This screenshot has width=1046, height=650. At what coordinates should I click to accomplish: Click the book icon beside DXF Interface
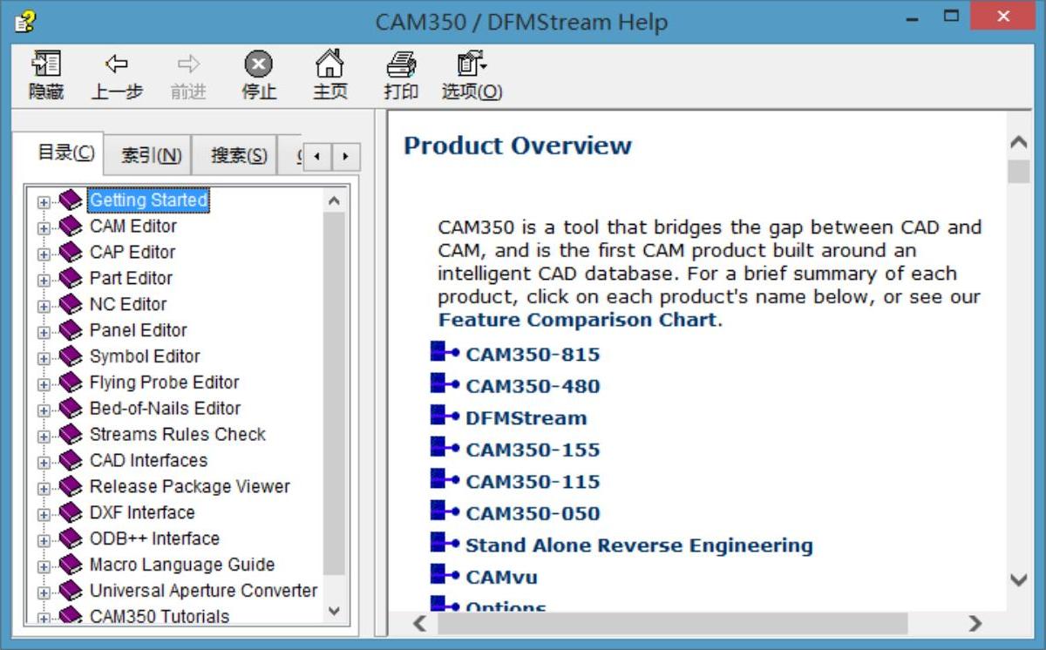[71, 513]
